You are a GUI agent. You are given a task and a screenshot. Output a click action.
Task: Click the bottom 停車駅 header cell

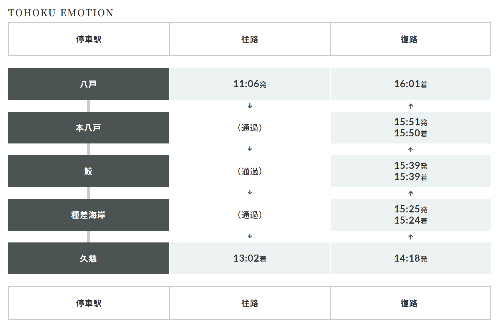(89, 303)
